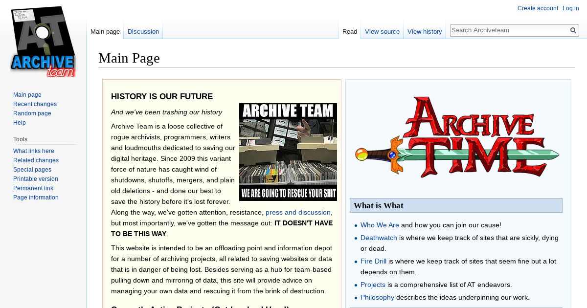
Task: Click 'IT DOESN'T HAVE TO BE THIS WAY' text
Action: click(222, 228)
